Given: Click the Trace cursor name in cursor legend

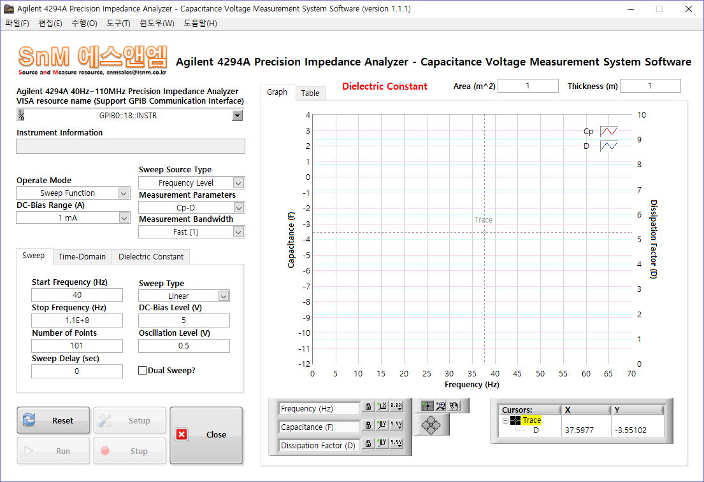Looking at the screenshot, I should 531,420.
